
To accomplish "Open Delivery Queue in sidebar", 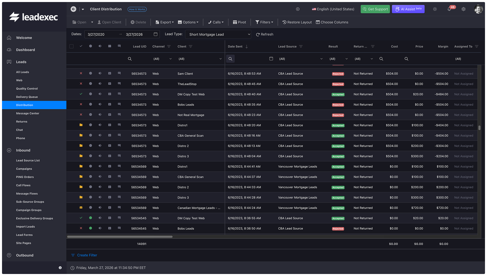I will pos(27,97).
